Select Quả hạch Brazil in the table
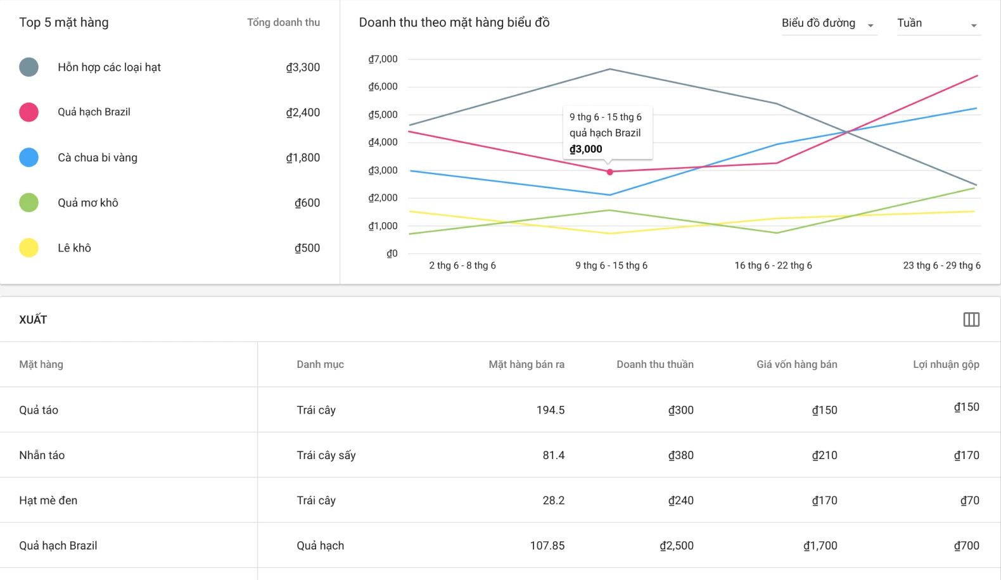 point(58,546)
